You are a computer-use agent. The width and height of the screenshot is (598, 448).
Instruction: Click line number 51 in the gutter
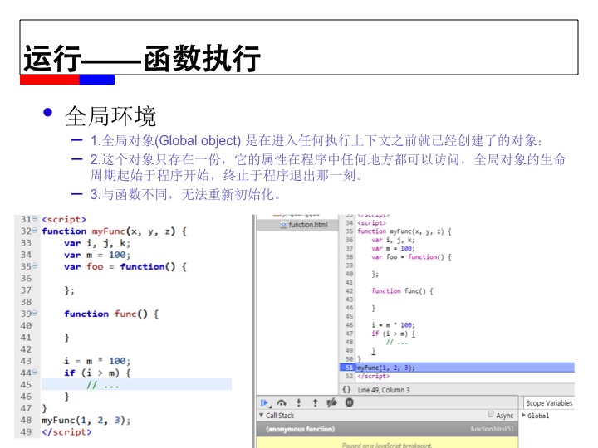(348, 367)
